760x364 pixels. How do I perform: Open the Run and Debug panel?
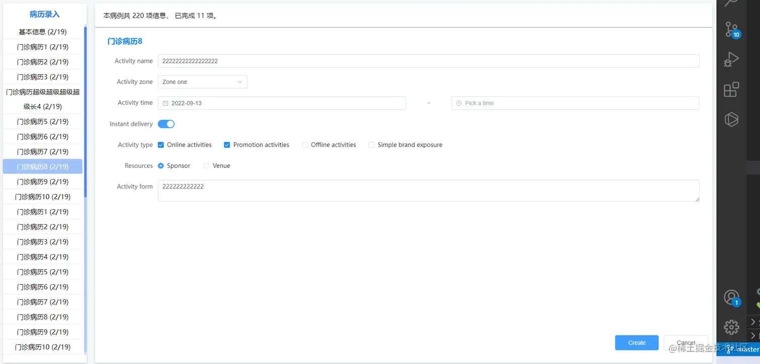click(x=731, y=60)
